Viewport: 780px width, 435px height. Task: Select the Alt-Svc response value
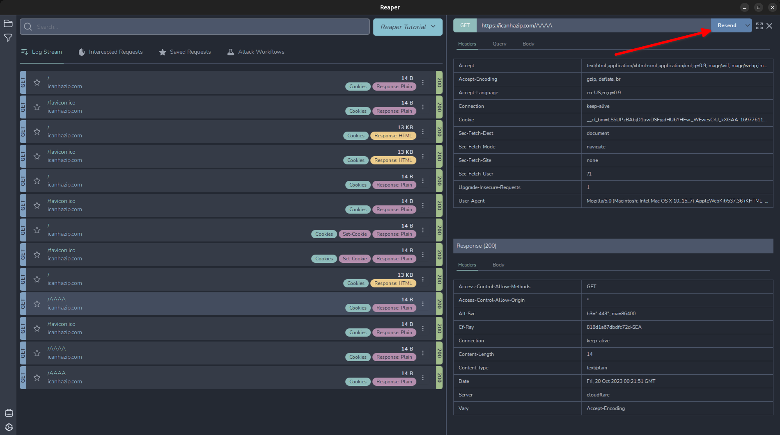coord(611,314)
